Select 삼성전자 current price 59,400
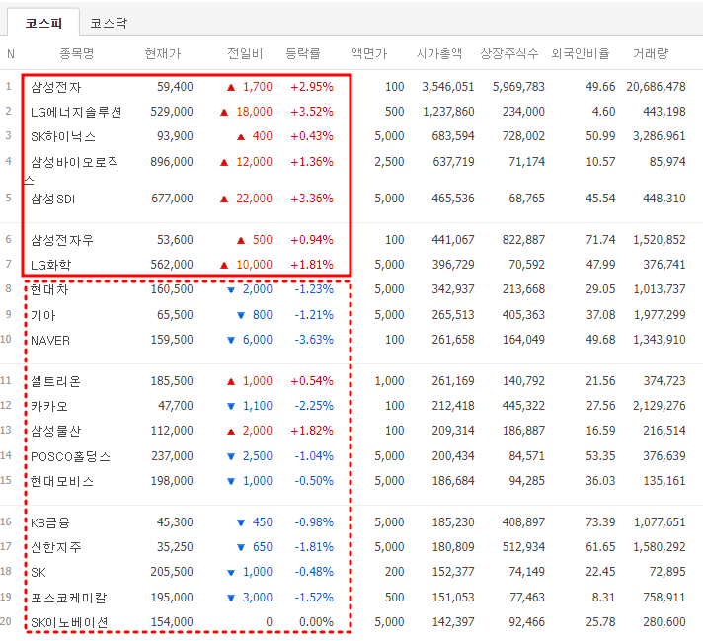Viewport: 703px width, 641px height. [175, 86]
